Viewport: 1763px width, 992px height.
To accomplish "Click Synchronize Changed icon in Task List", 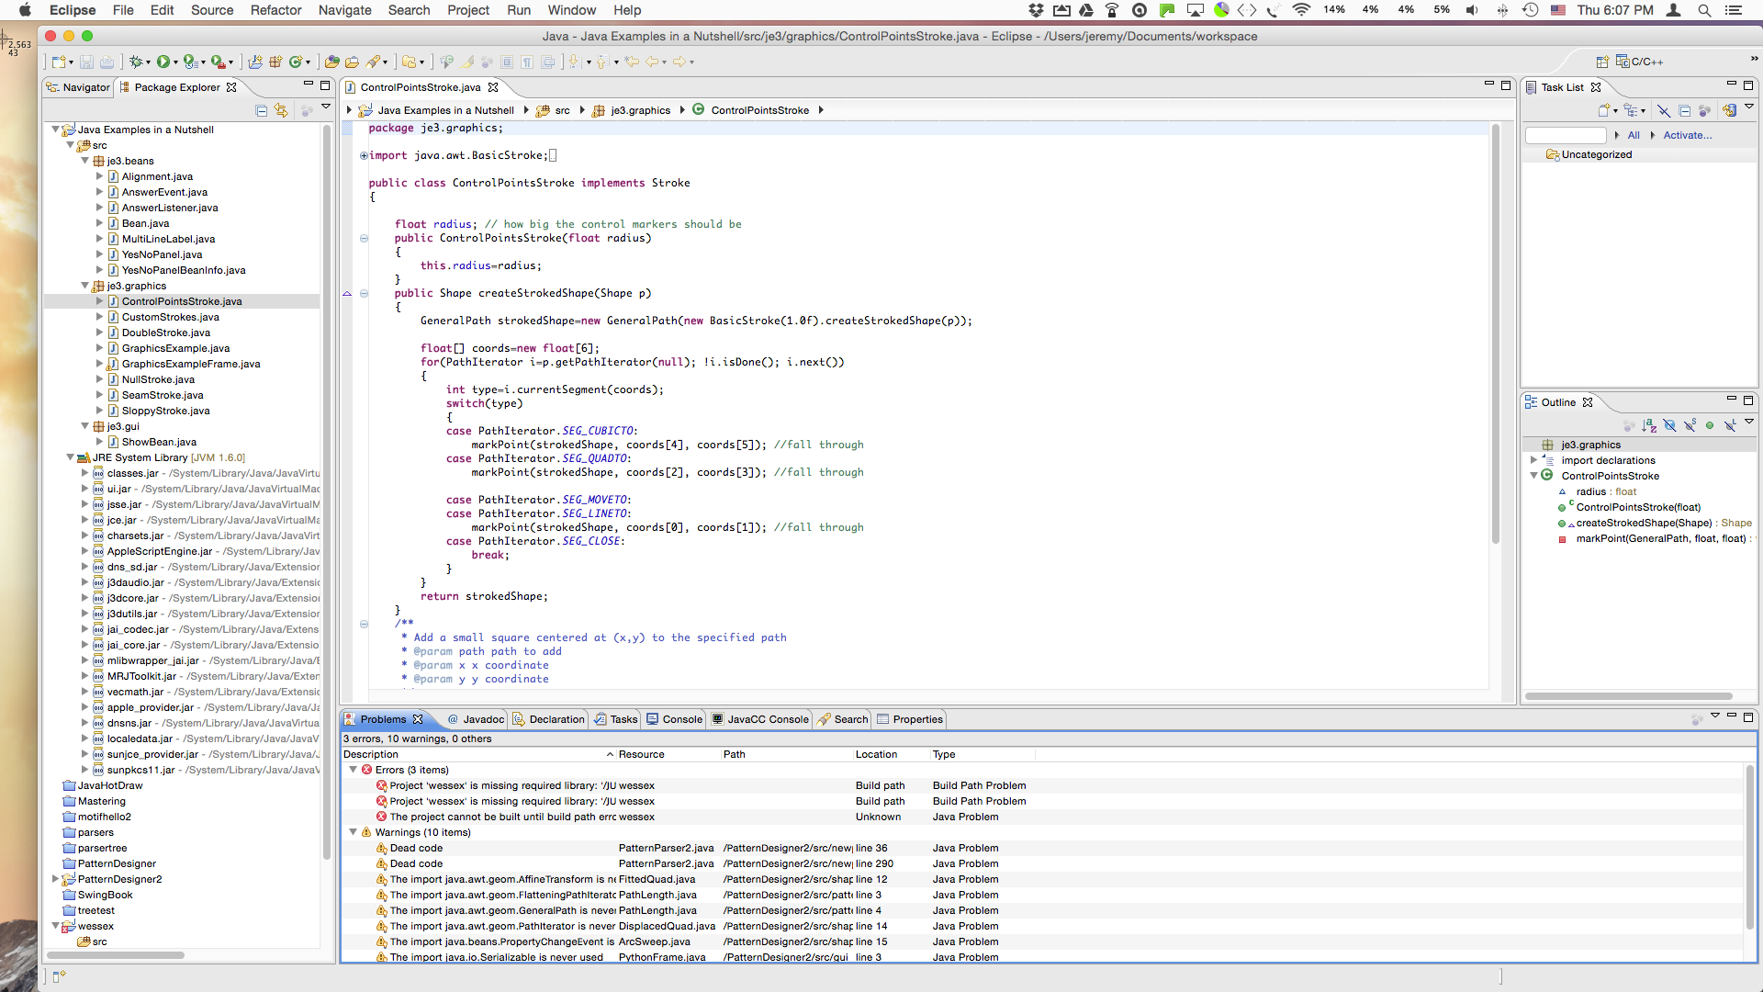I will pos(1730,110).
